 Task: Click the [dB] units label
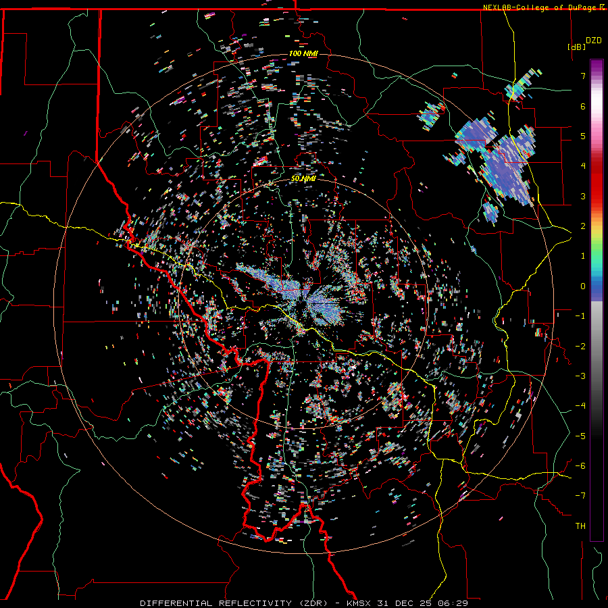[x=577, y=47]
